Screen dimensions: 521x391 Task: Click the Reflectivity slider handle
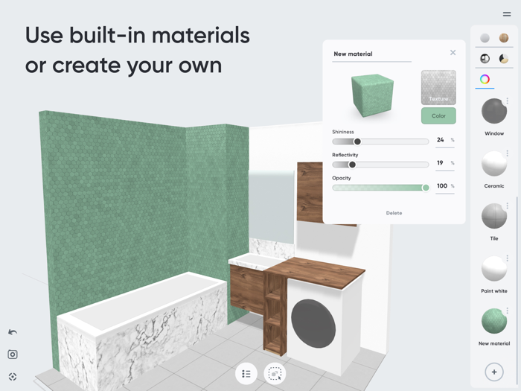(352, 165)
